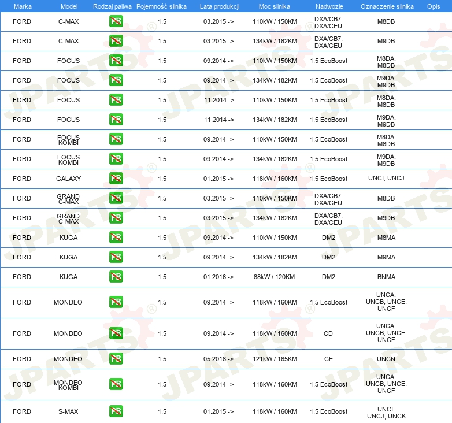Click fuel icon in the MONDEO KOMBI row
Screen dimensions: 452x423
pos(116,384)
